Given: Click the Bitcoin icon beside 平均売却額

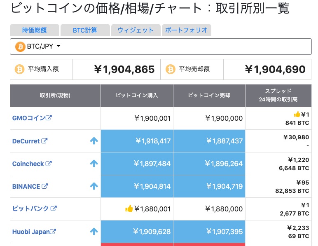Looking at the screenshot, I should coord(171,69).
